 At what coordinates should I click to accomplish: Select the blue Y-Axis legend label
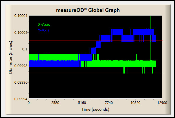(44, 30)
